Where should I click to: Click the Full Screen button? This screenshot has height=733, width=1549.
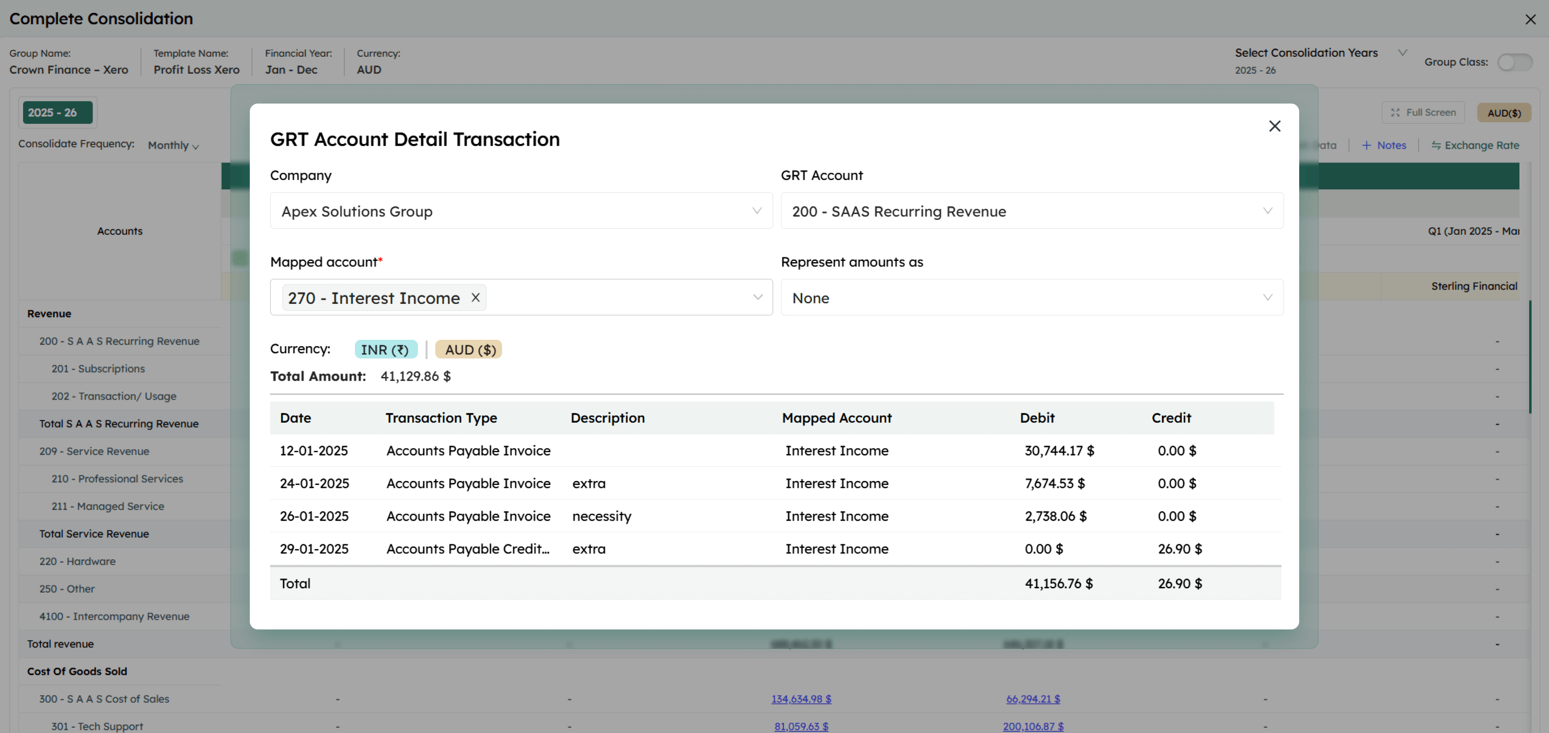click(x=1423, y=112)
